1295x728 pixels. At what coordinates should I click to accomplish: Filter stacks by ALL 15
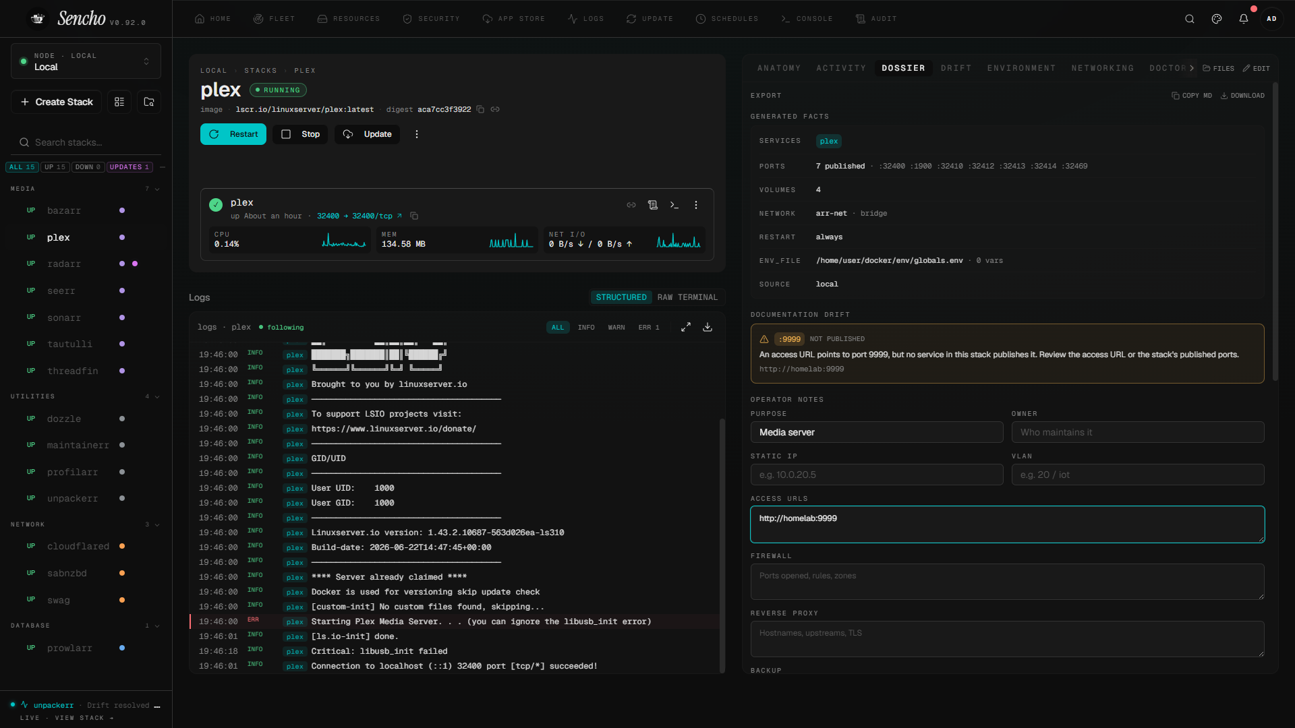22,167
